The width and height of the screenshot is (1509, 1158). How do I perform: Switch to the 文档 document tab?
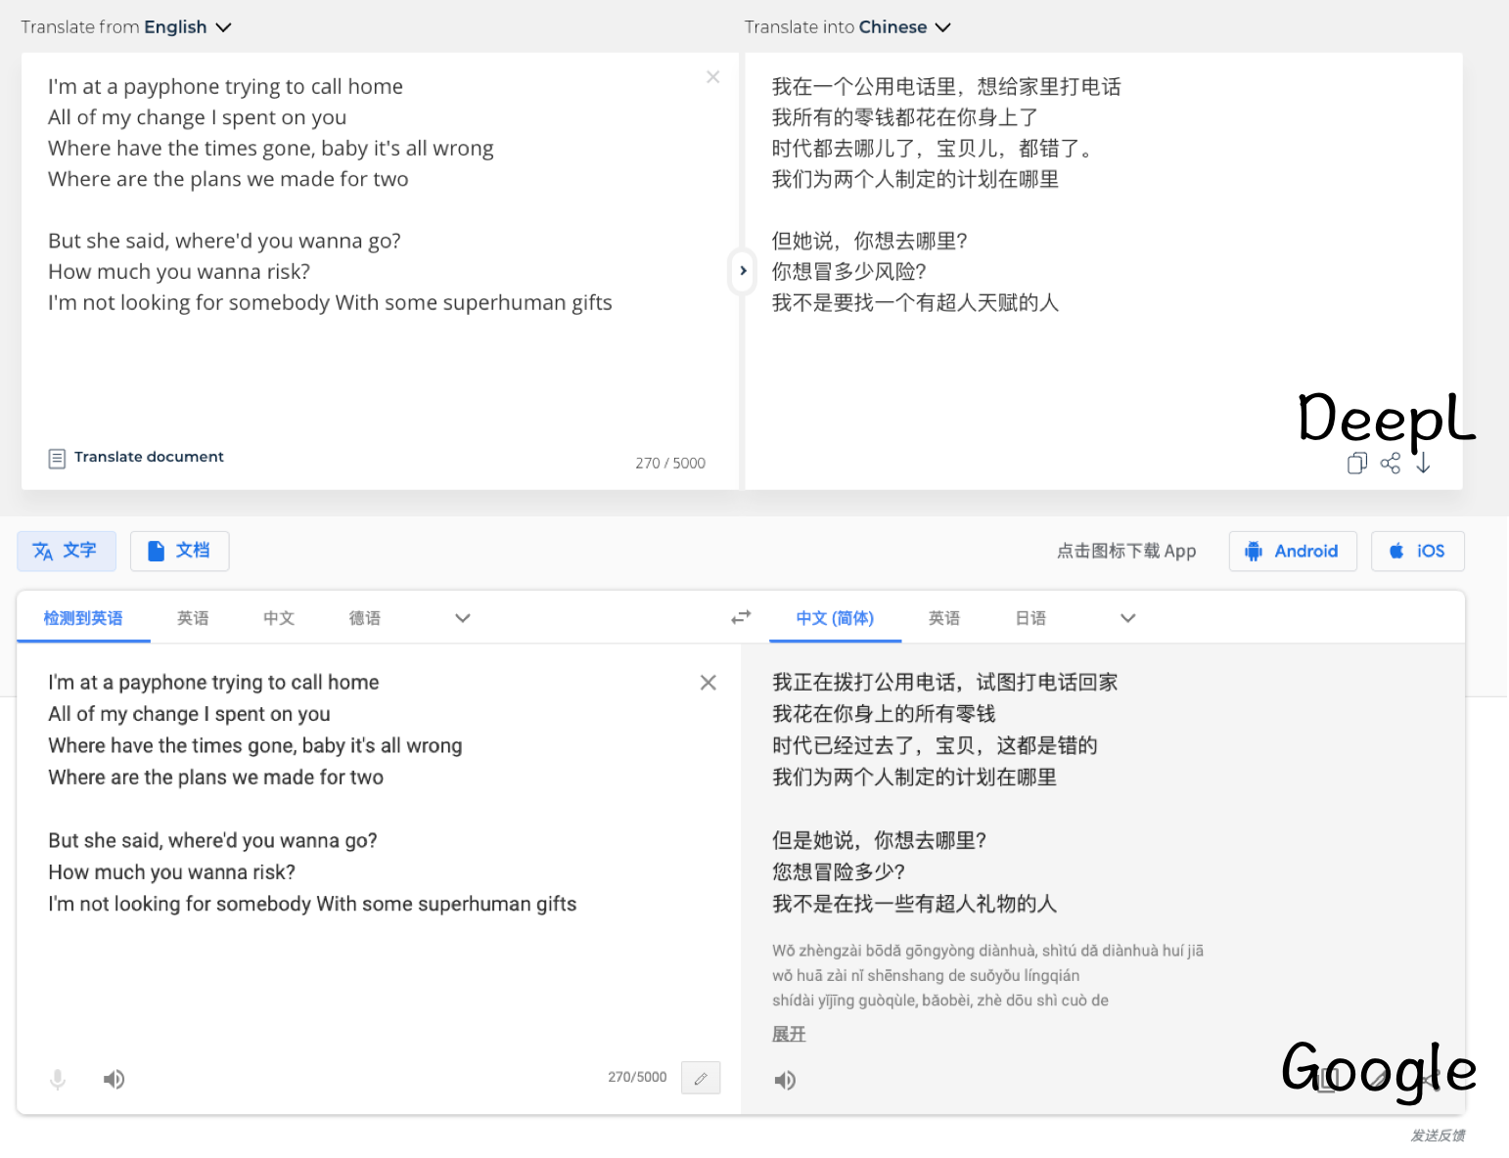click(x=179, y=551)
